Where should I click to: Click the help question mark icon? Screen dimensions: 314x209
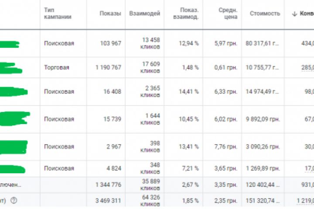(13, 201)
